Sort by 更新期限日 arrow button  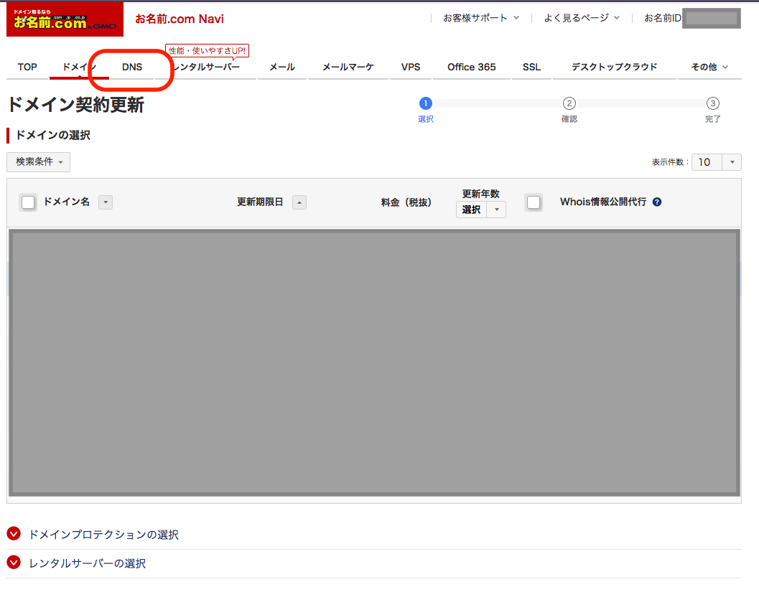(x=299, y=202)
